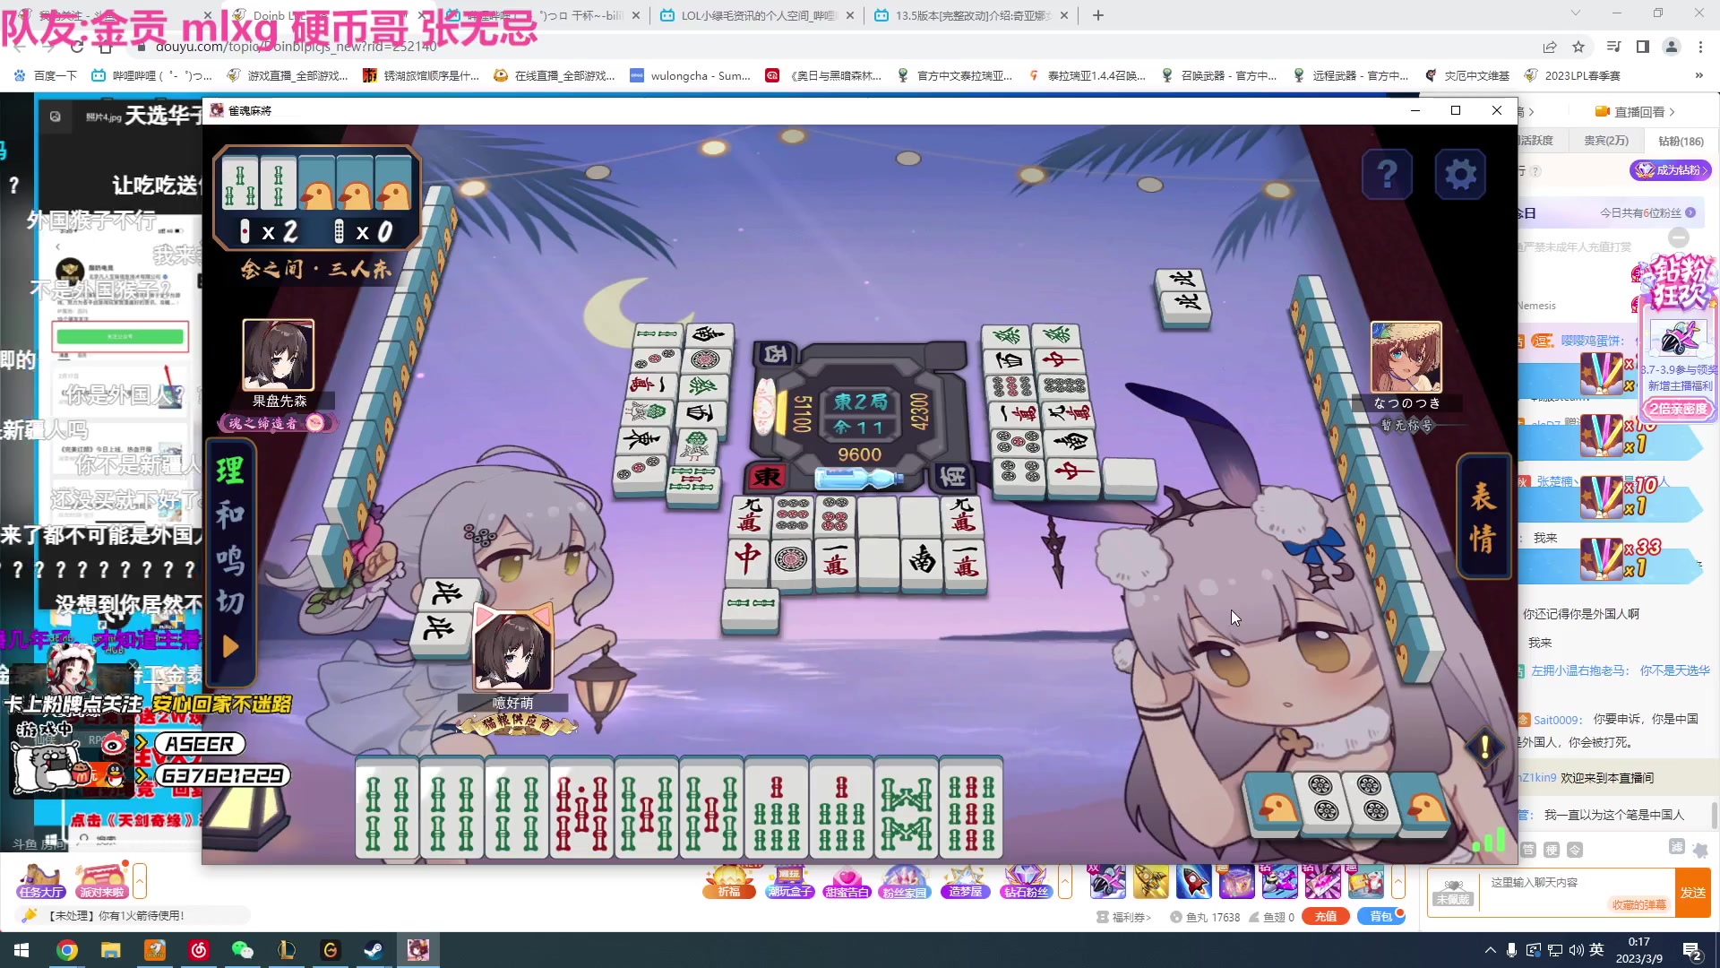Open the Mahjong Soul settings gear

1460,173
